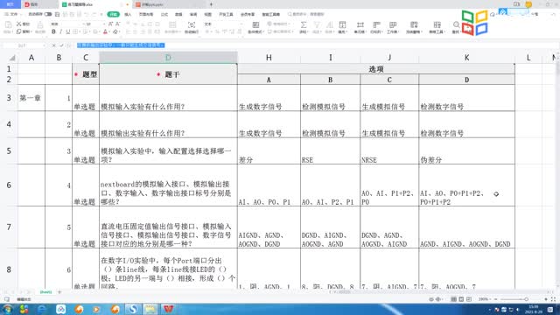Select the green Home ribbon tab
The height and width of the screenshot is (315, 560).
[x=113, y=14]
